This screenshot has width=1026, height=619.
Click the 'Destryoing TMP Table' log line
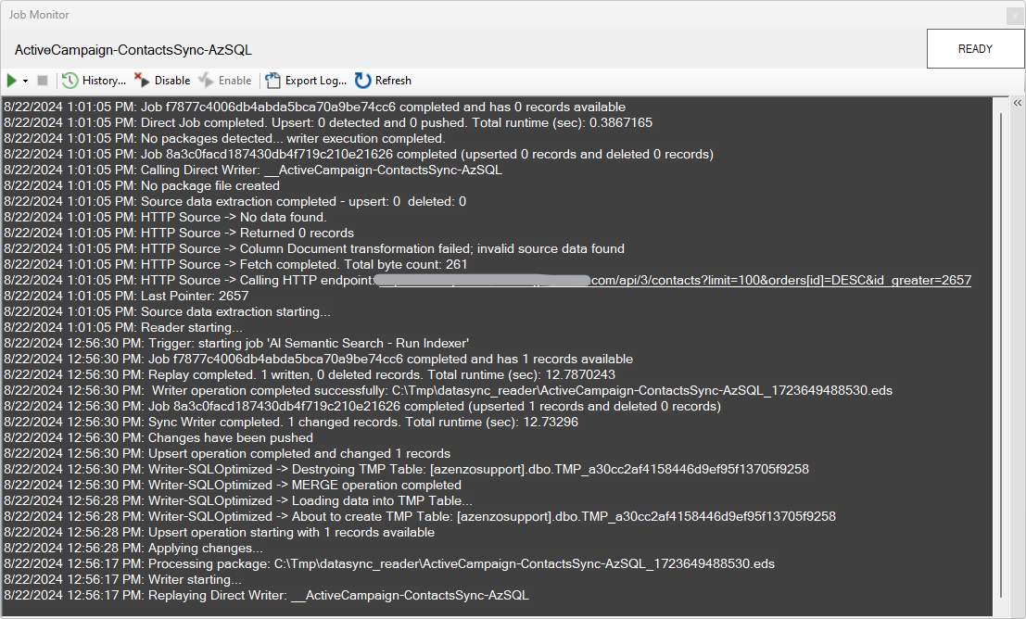tap(406, 469)
